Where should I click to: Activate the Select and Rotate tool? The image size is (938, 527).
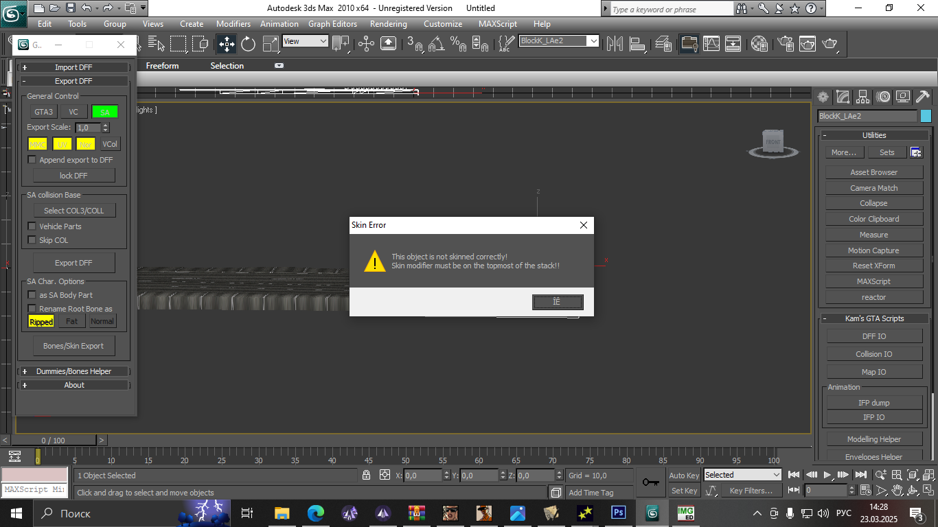click(248, 44)
